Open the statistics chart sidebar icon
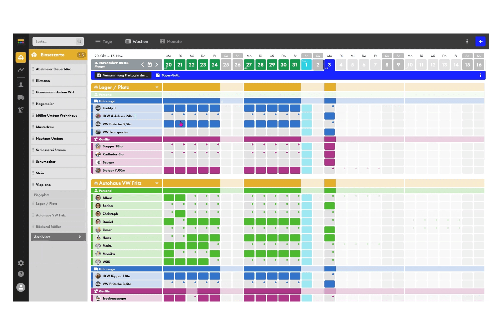502x335 pixels. click(x=21, y=70)
